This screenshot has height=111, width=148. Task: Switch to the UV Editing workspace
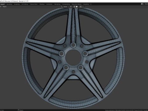click(25, 4)
